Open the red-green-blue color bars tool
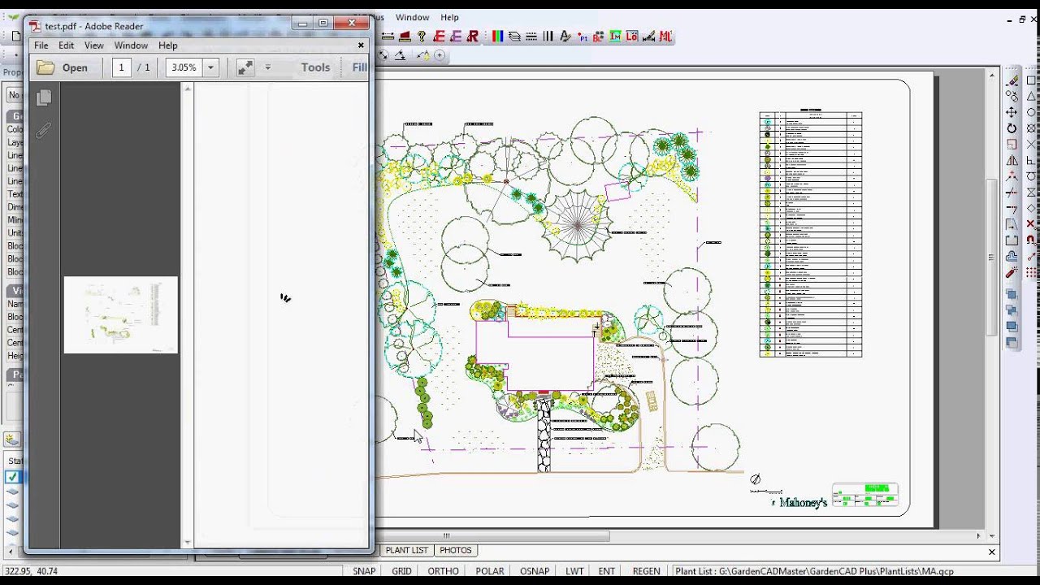The width and height of the screenshot is (1040, 585). click(x=497, y=37)
